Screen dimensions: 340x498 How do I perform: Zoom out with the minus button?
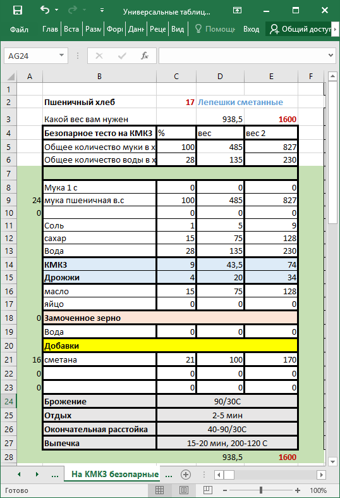pos(225,490)
